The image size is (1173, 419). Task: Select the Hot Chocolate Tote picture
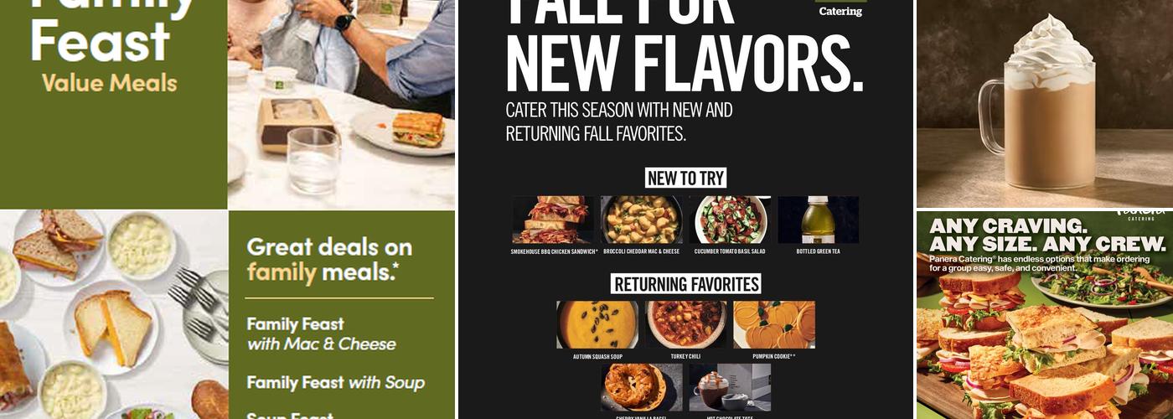(730, 387)
